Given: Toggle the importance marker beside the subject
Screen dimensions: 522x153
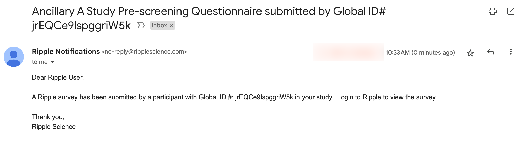Looking at the screenshot, I should [x=141, y=25].
